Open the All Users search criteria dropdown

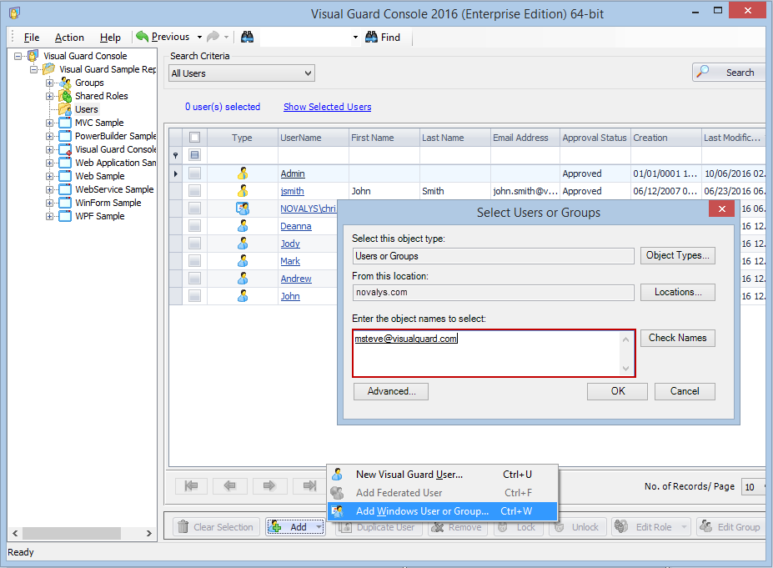[x=242, y=73]
